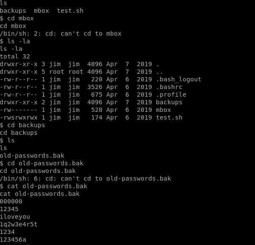The height and width of the screenshot is (245, 255).
Task: Click the 'can't cd to mbox' error line
Action: (61, 33)
